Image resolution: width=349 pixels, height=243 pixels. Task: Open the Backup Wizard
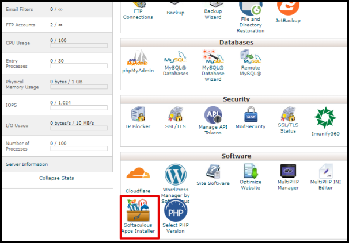point(213,11)
